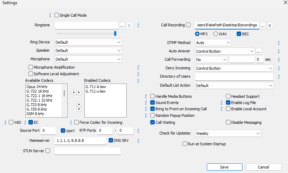Image resolution: width=288 pixels, height=173 pixels.
Task: Click the ringtone volume slider handle
Action: pyautogui.click(x=115, y=34)
